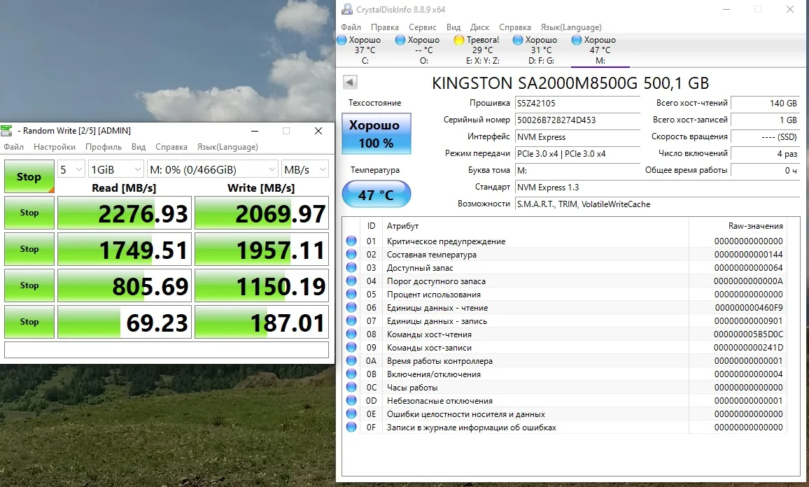
Task: Click the Хорошо 100 % health status button
Action: pyautogui.click(x=376, y=134)
